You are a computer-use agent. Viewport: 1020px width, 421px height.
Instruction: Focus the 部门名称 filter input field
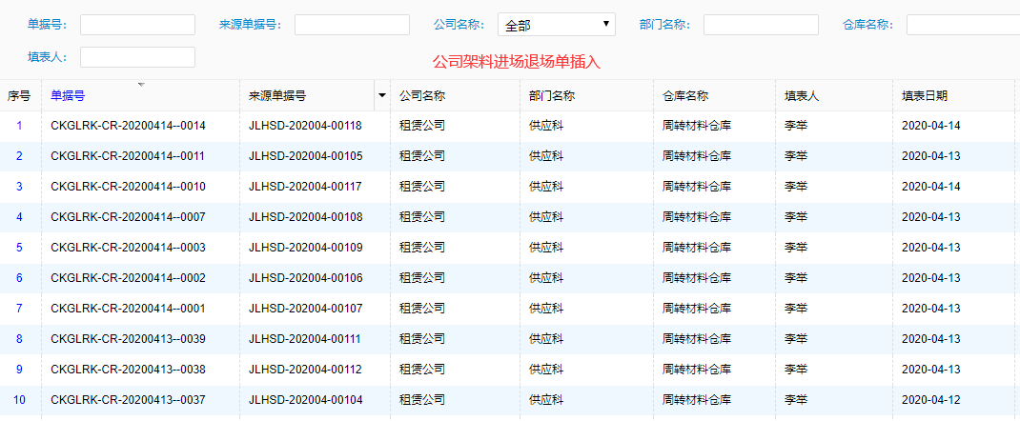761,25
